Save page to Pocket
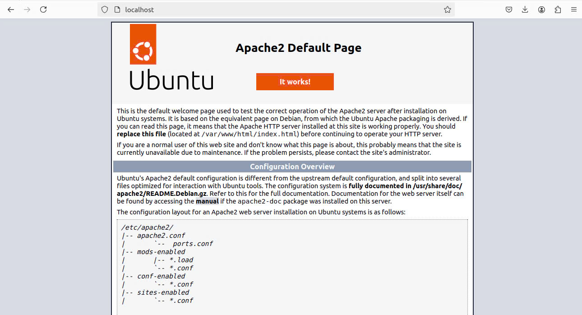Screen dimensions: 582x315 click(508, 9)
